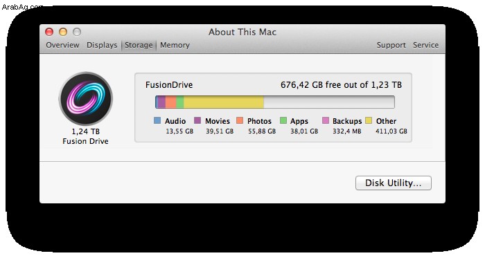This screenshot has height=258, width=485.
Task: Click the orange Photos segment in storage bar
Action: (170, 102)
